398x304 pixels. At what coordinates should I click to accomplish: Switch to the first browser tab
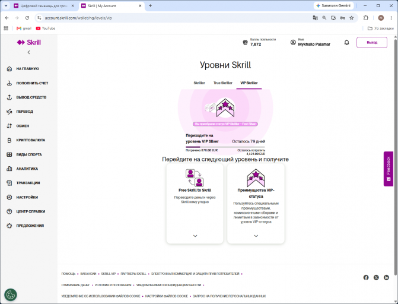point(44,6)
